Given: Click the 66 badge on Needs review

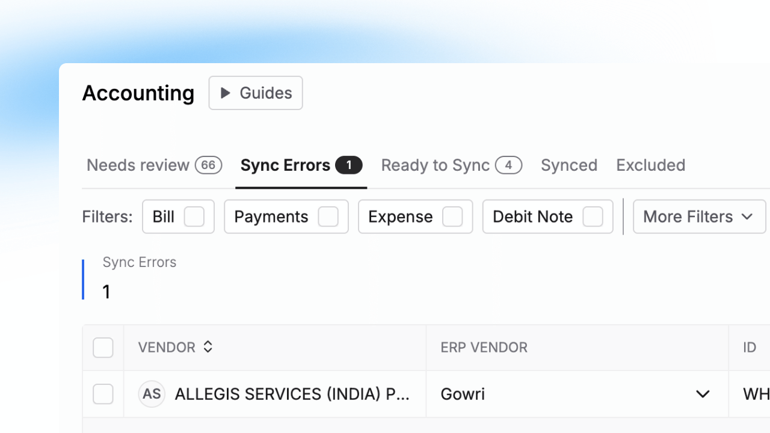Looking at the screenshot, I should (208, 165).
